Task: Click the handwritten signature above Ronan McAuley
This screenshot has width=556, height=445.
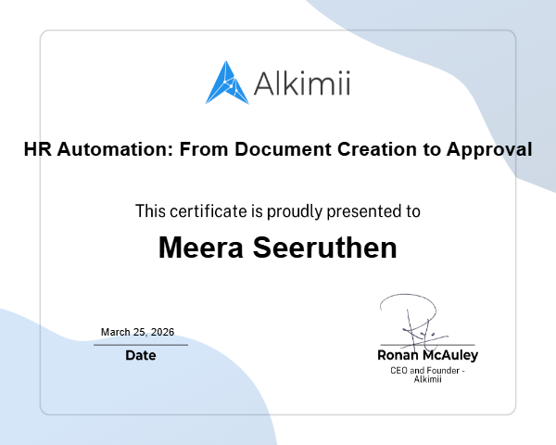Action: click(x=414, y=321)
